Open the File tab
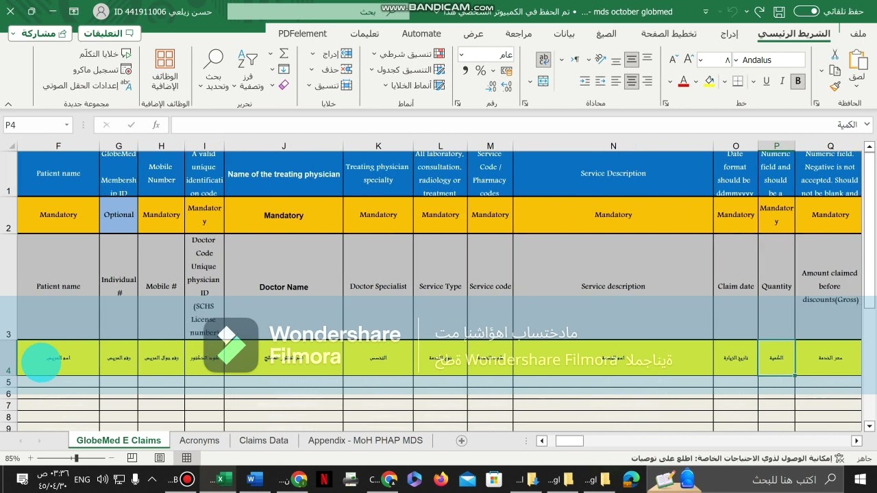The image size is (877, 493). pyautogui.click(x=858, y=34)
